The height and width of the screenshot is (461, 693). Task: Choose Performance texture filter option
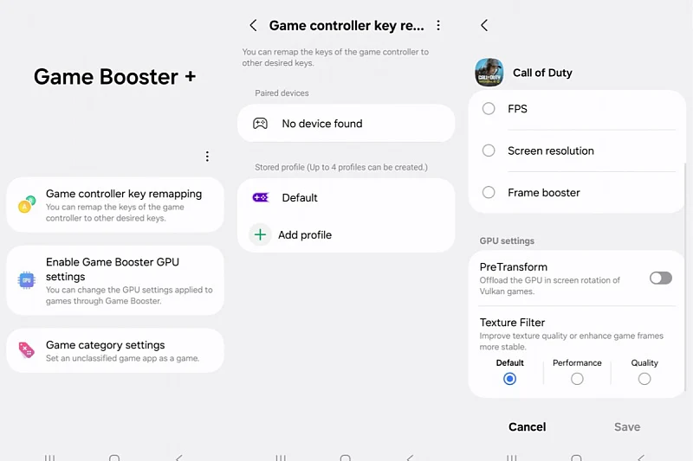tap(577, 379)
